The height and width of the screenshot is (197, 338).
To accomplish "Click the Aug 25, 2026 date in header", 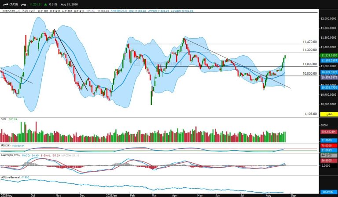I will click(70, 4).
